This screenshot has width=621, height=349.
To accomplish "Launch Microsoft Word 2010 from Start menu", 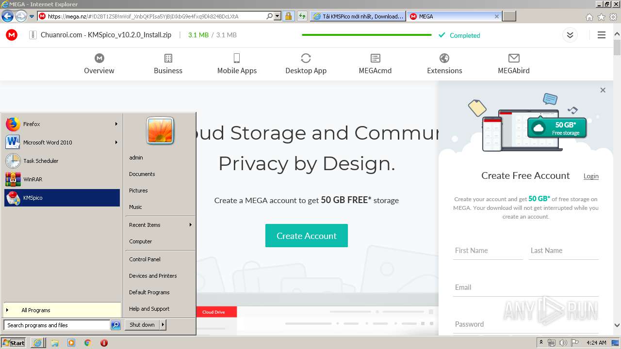I will coord(62,143).
